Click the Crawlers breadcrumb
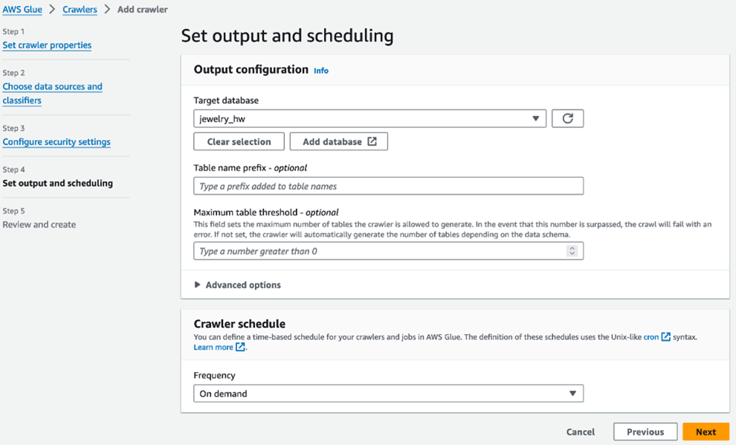This screenshot has height=445, width=736. [80, 10]
